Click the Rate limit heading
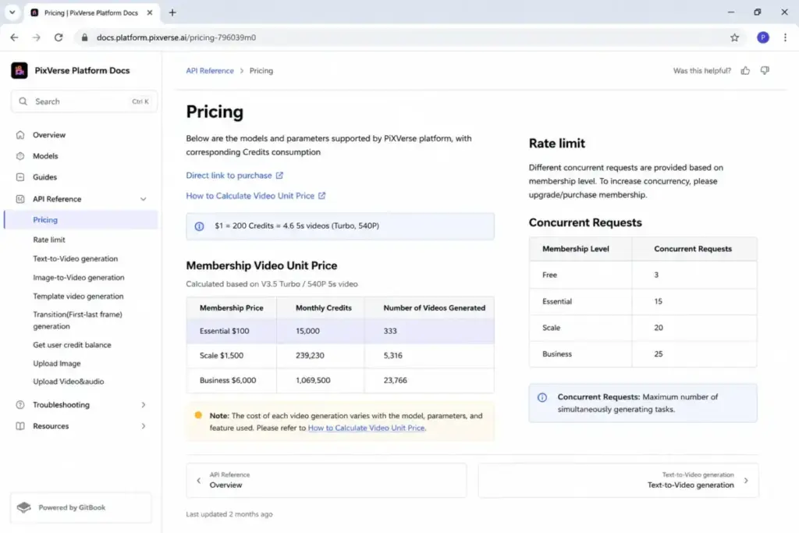Image resolution: width=799 pixels, height=533 pixels. coord(557,143)
